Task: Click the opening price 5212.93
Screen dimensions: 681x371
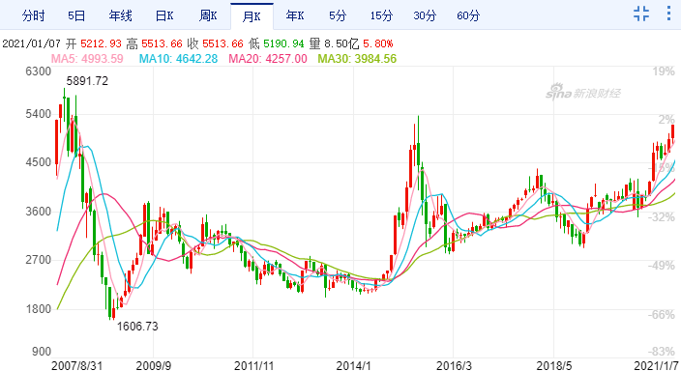Action: tap(101, 43)
